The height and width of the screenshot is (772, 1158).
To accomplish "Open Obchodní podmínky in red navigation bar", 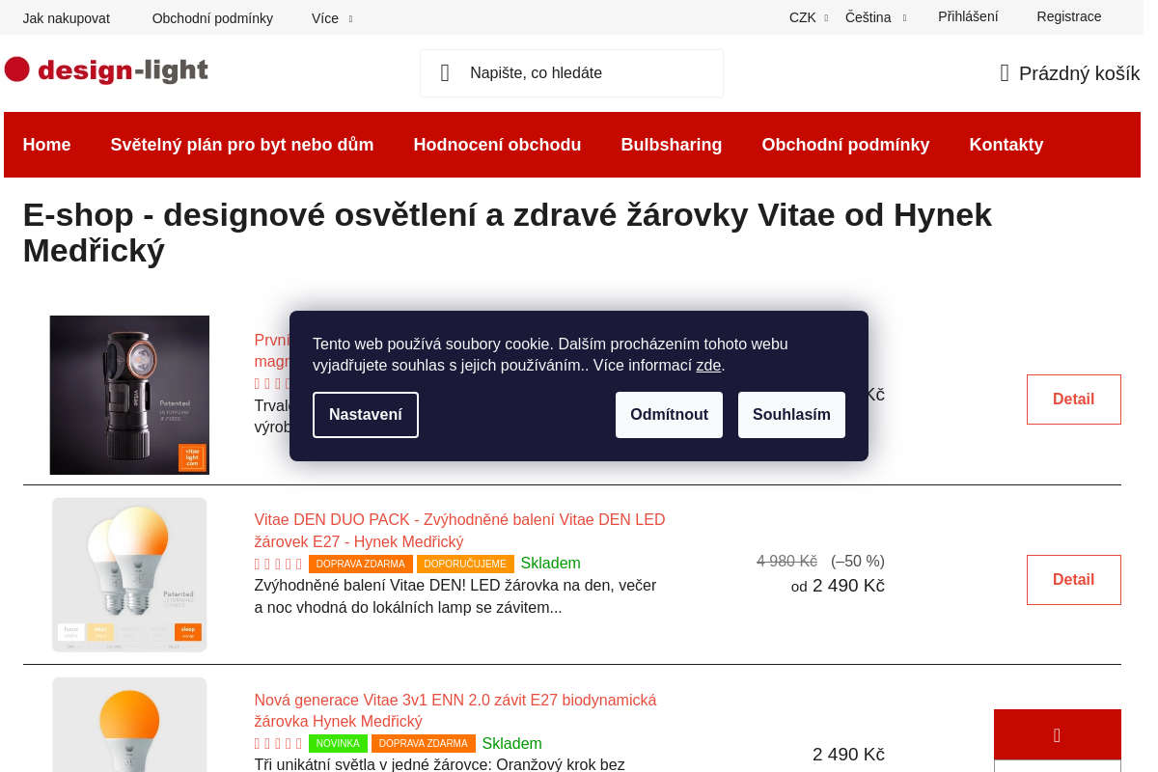I will (x=845, y=145).
